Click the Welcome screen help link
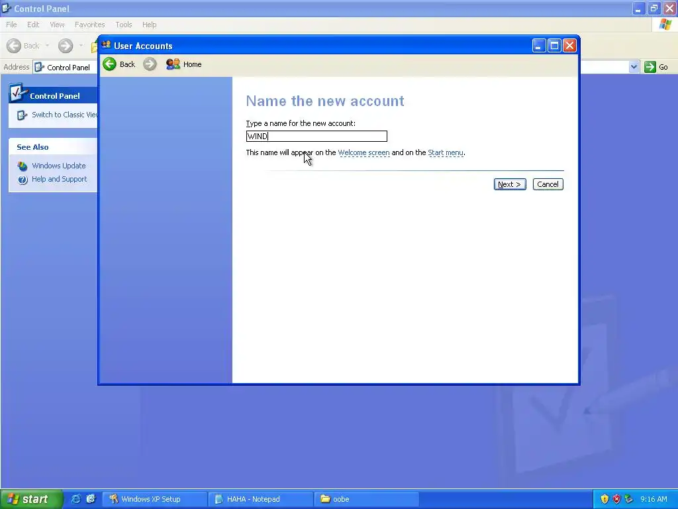This screenshot has width=678, height=509. pos(363,153)
